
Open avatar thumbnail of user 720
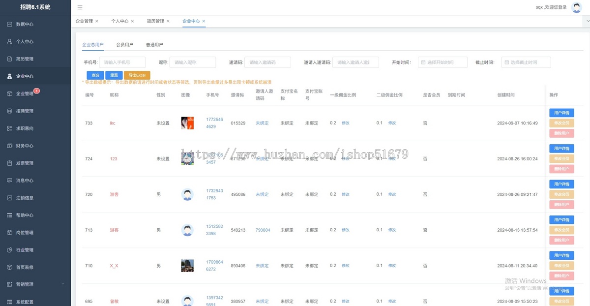(x=187, y=194)
